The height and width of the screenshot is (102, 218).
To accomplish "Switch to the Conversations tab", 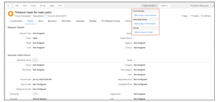I will click(x=16, y=21).
